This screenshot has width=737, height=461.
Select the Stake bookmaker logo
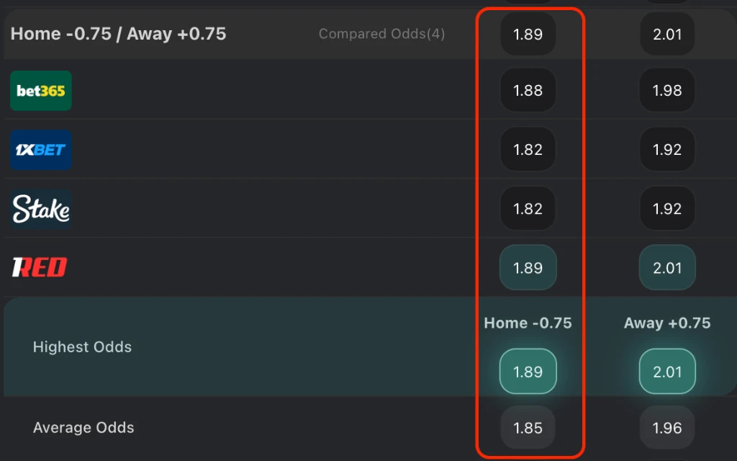click(x=41, y=209)
